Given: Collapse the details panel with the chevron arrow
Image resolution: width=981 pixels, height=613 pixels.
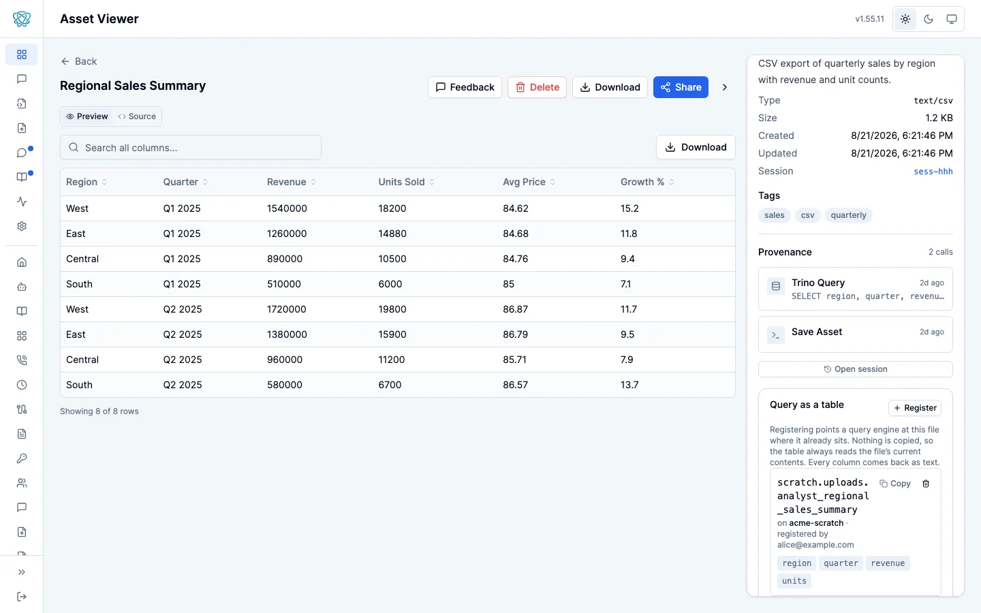Looking at the screenshot, I should pyautogui.click(x=725, y=87).
